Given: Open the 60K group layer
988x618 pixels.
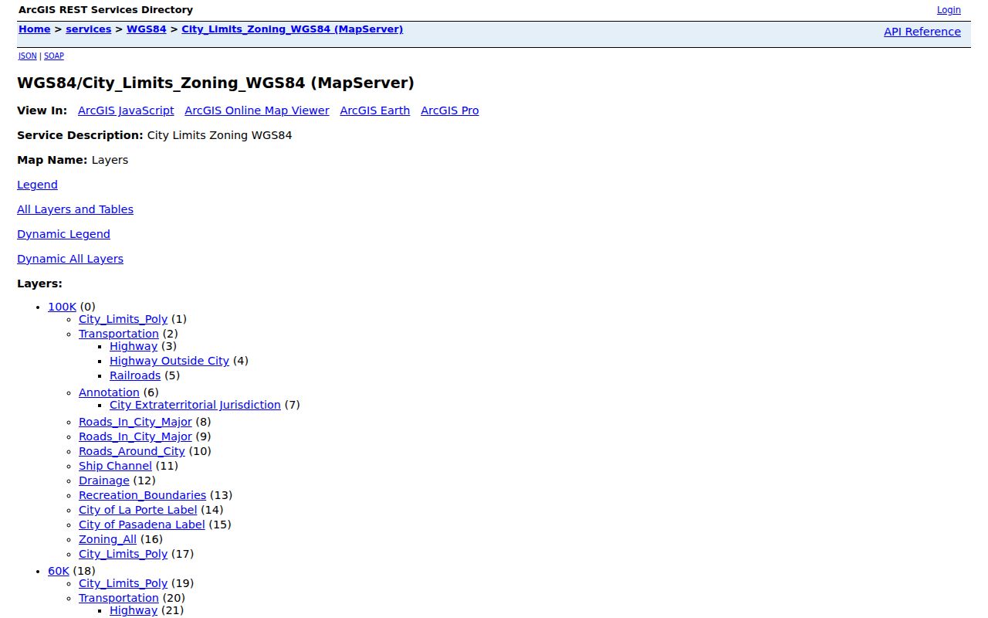Looking at the screenshot, I should (59, 571).
